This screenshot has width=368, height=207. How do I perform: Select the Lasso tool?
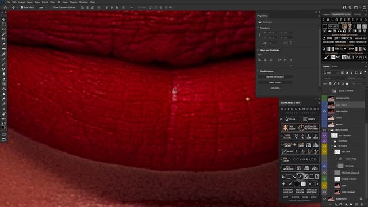tap(4, 29)
